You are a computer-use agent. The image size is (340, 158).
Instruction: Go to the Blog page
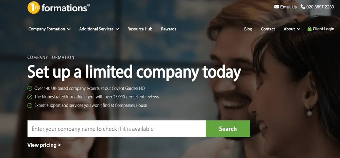(248, 29)
